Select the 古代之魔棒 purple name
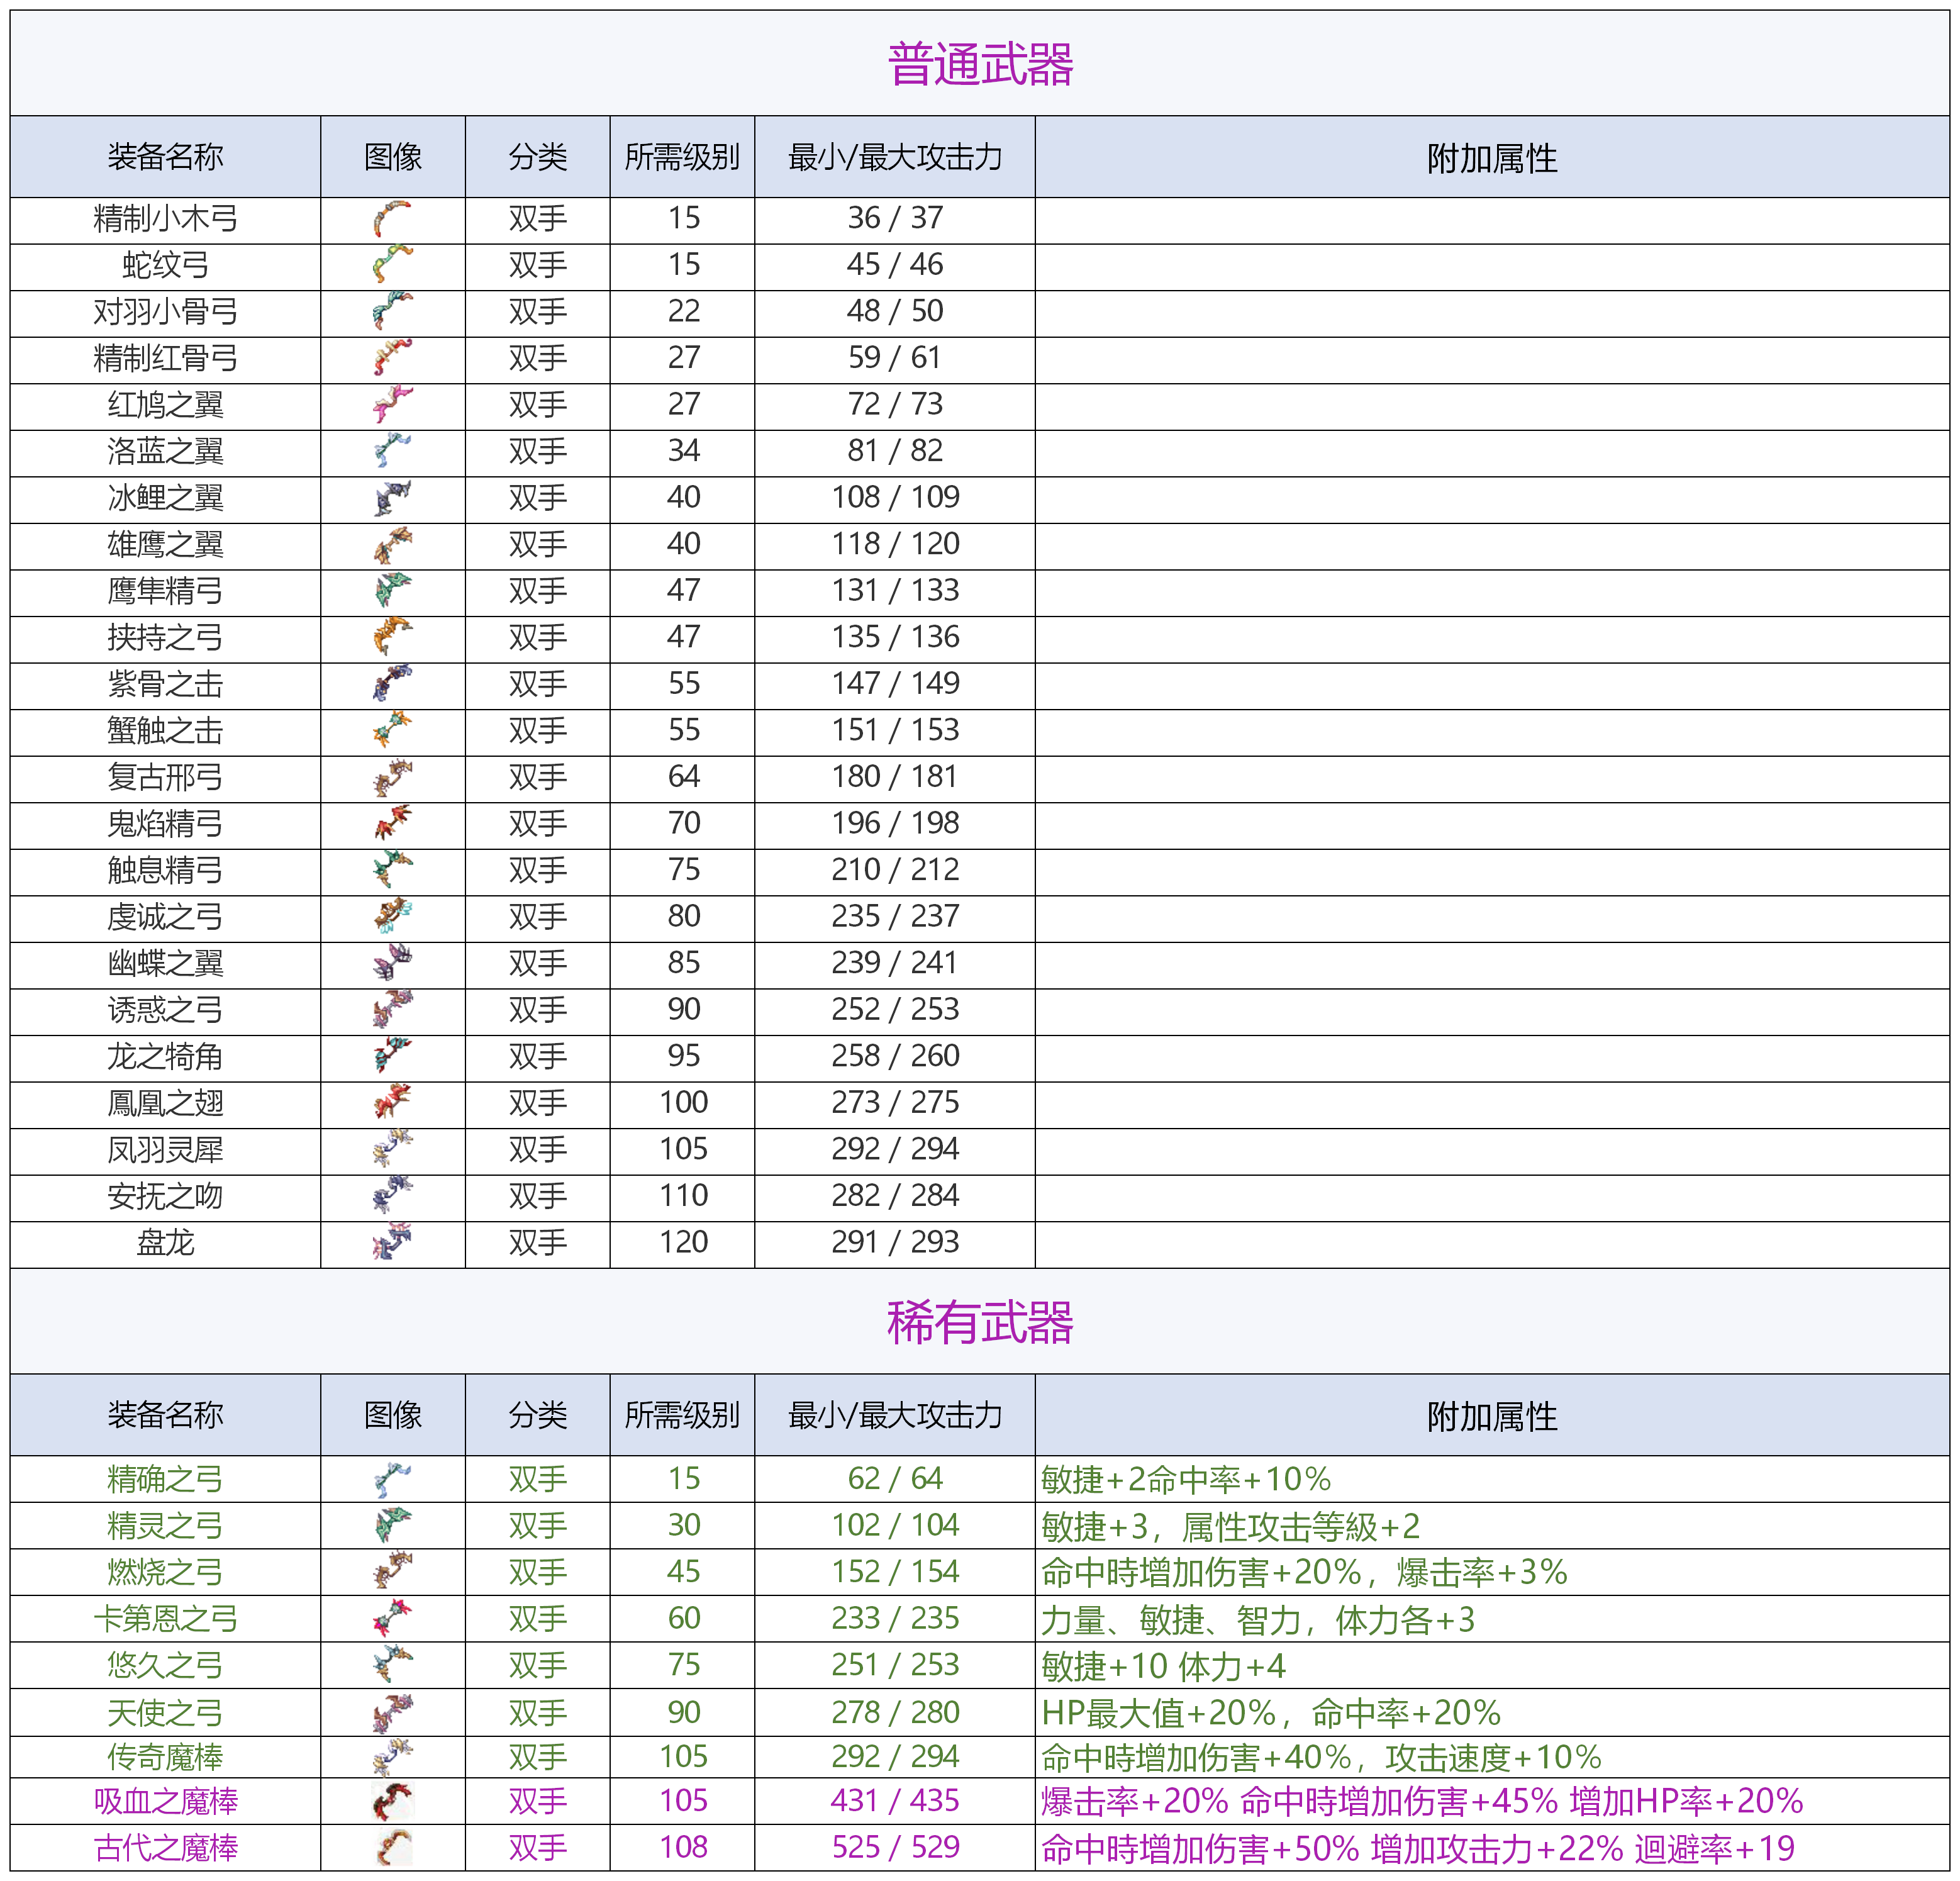Screen dimensions: 1960x1881 (165, 1849)
